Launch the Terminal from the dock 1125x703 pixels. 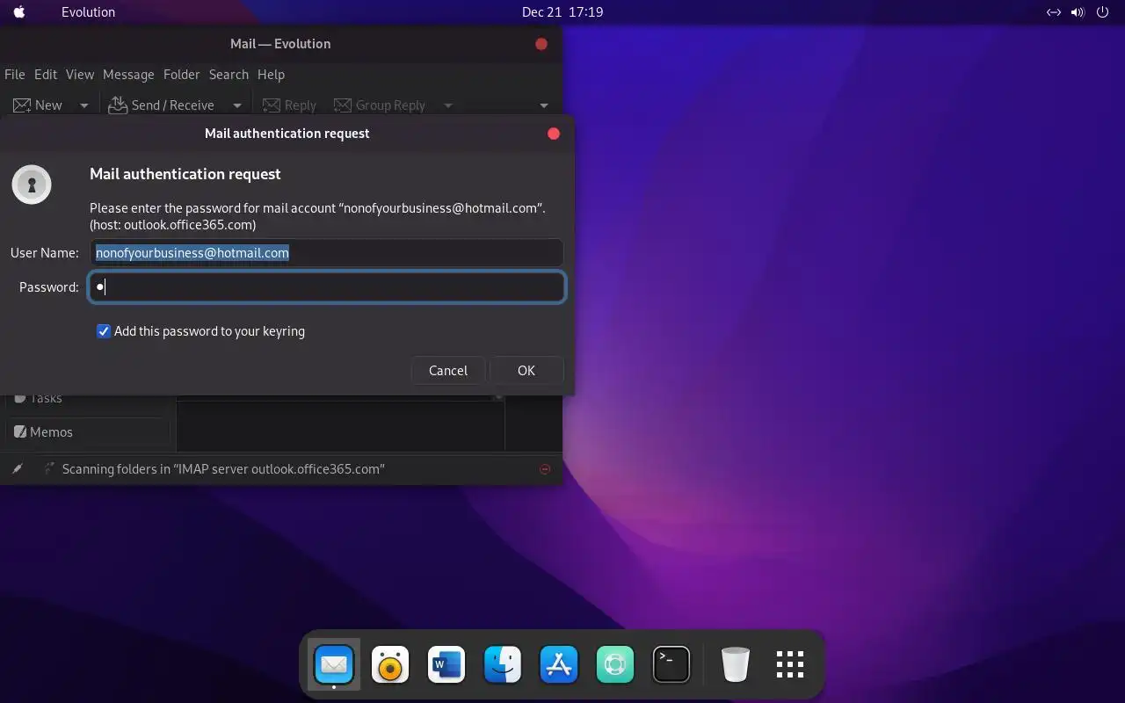(671, 665)
